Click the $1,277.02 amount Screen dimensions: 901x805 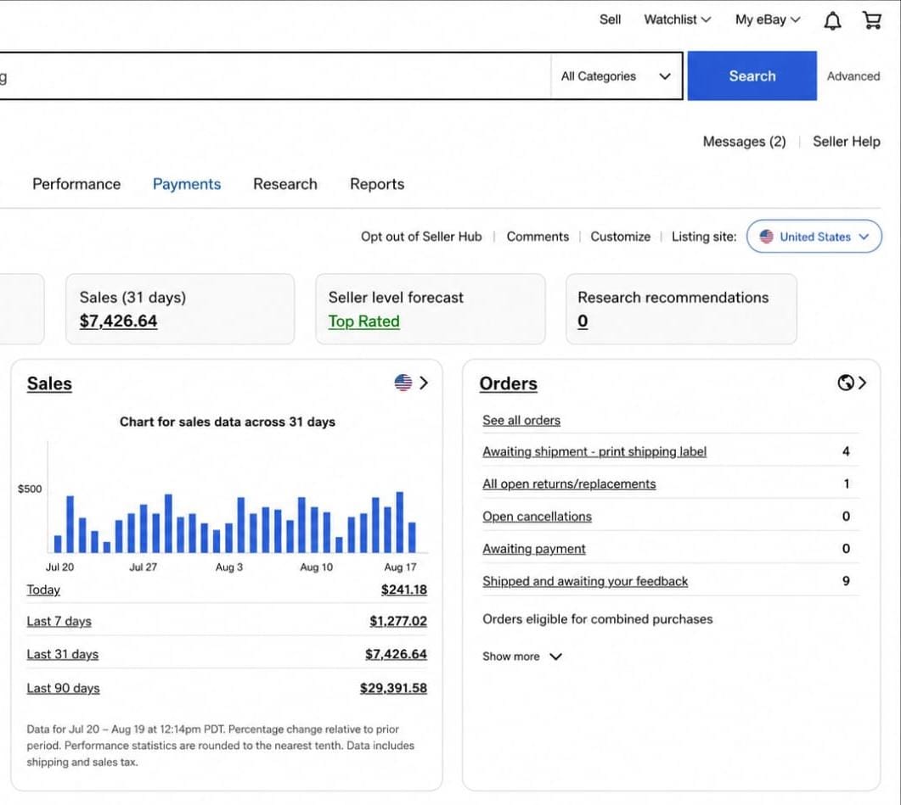[x=398, y=621]
